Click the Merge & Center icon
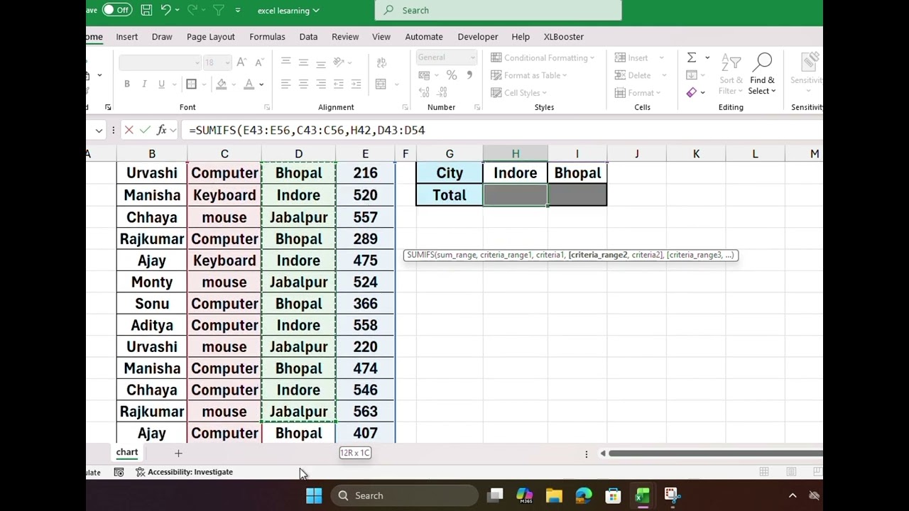 coord(381,84)
